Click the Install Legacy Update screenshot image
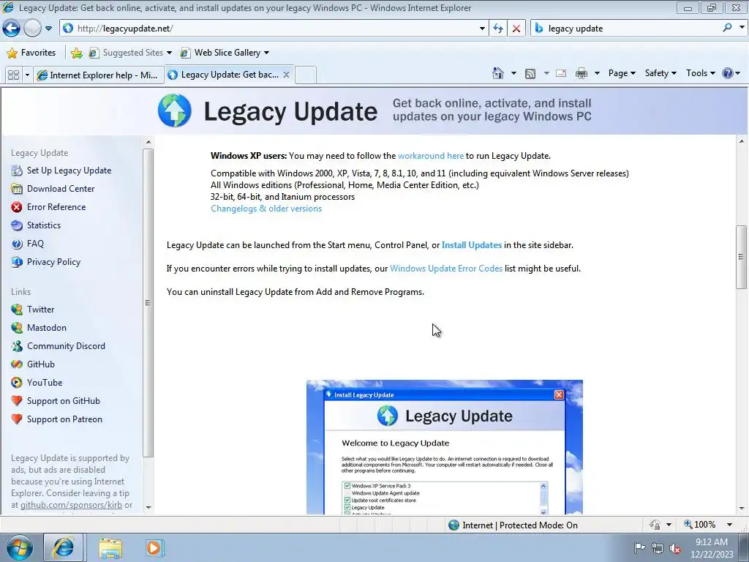This screenshot has width=749, height=562. [x=444, y=447]
